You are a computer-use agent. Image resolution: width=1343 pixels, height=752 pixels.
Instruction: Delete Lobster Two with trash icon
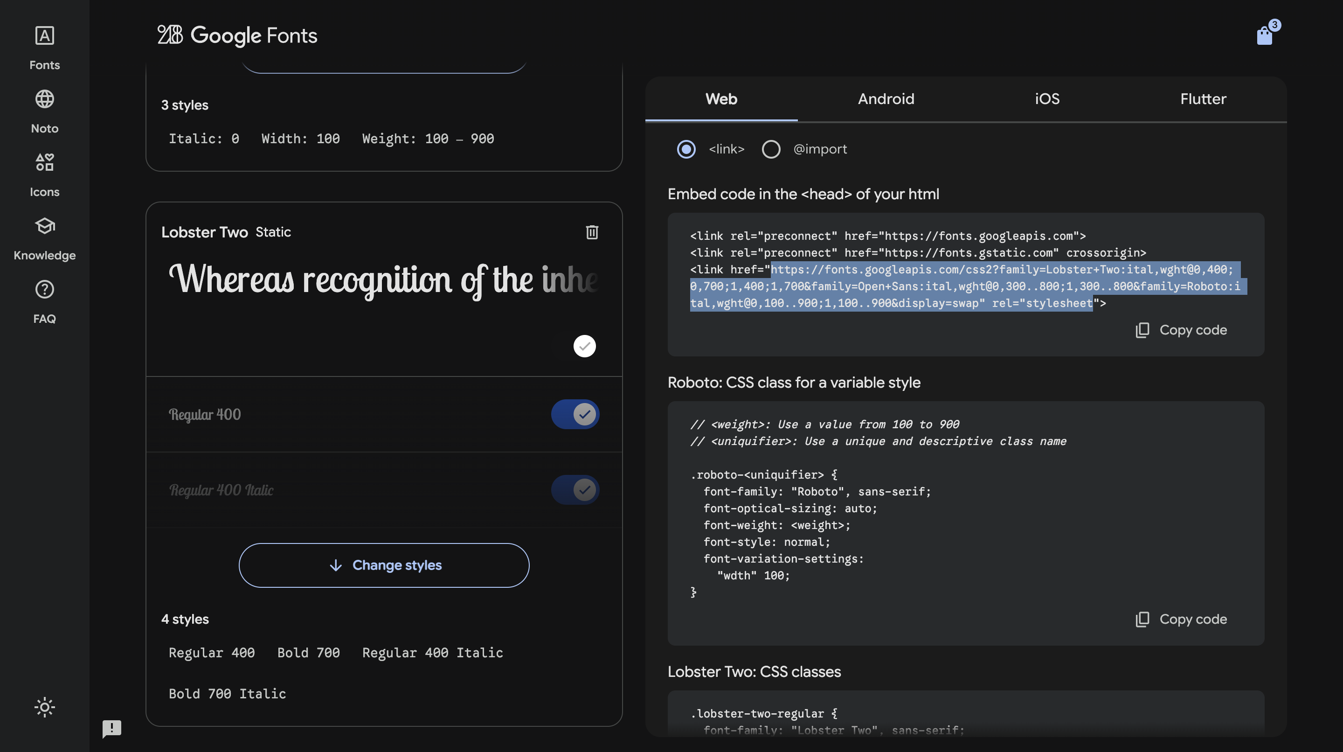coord(592,232)
